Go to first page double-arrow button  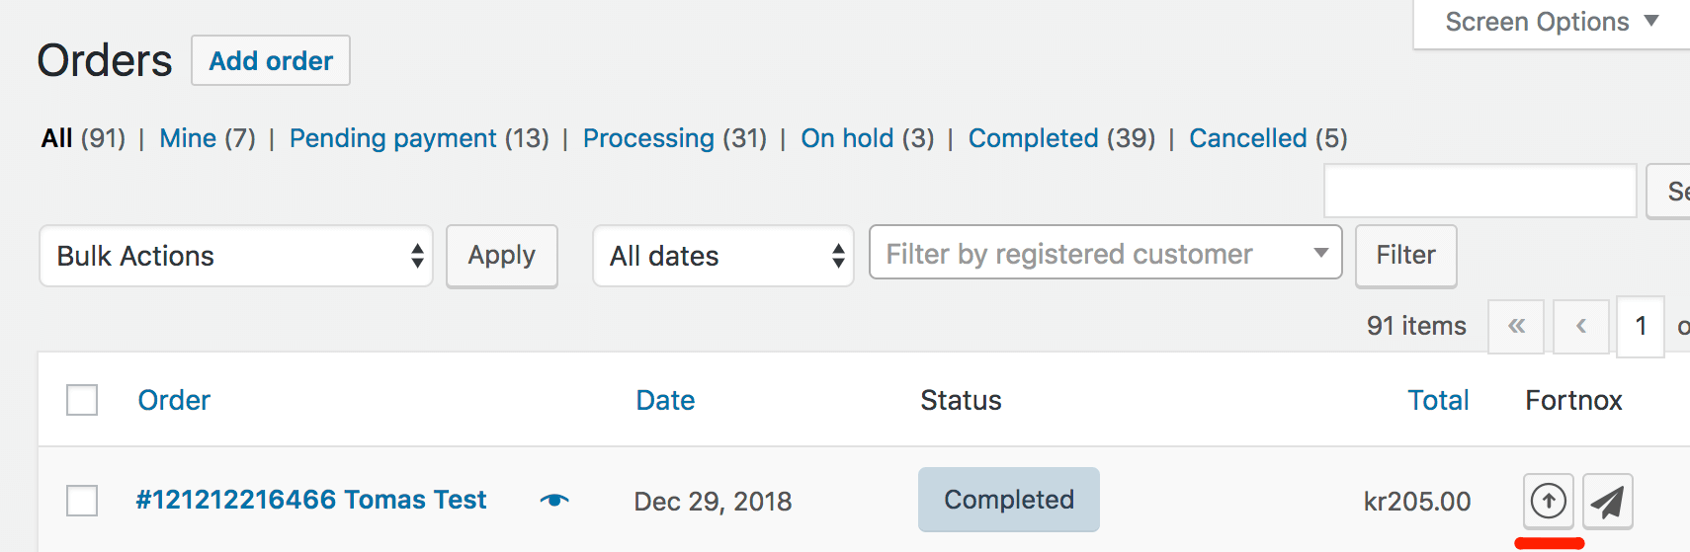(1516, 326)
